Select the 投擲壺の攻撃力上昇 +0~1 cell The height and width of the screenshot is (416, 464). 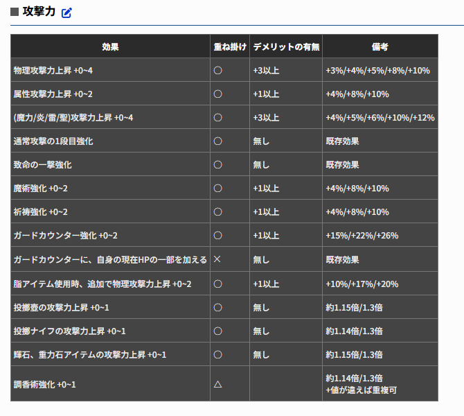(110, 308)
